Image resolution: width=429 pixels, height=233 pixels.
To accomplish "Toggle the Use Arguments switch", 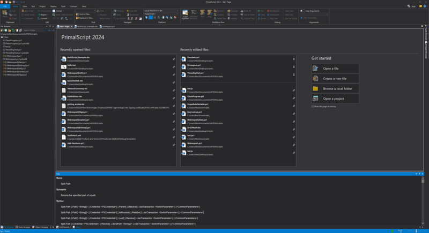I will (x=303, y=11).
